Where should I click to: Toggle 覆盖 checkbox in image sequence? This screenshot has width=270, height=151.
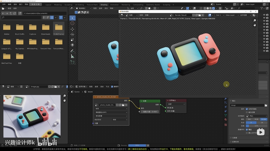coord(247,130)
